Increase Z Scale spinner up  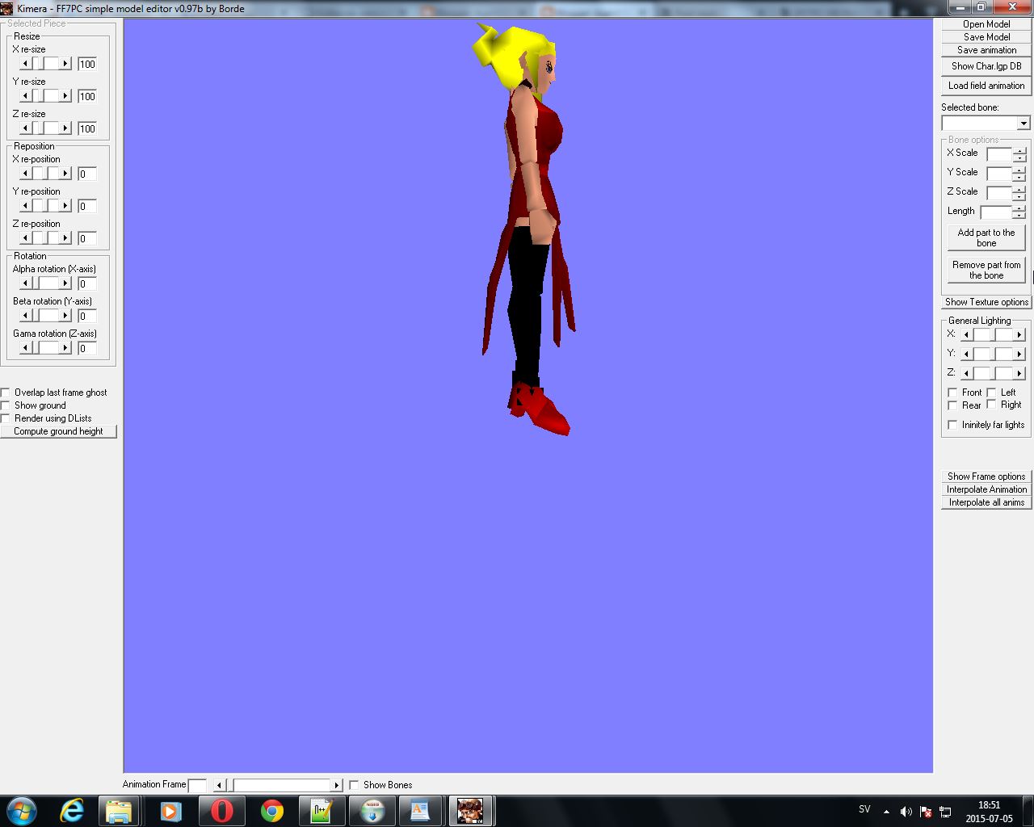click(x=1019, y=190)
